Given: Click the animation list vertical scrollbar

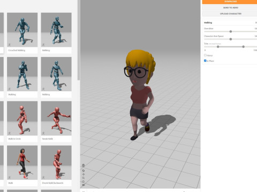Looking at the screenshot, I should click(x=79, y=40).
